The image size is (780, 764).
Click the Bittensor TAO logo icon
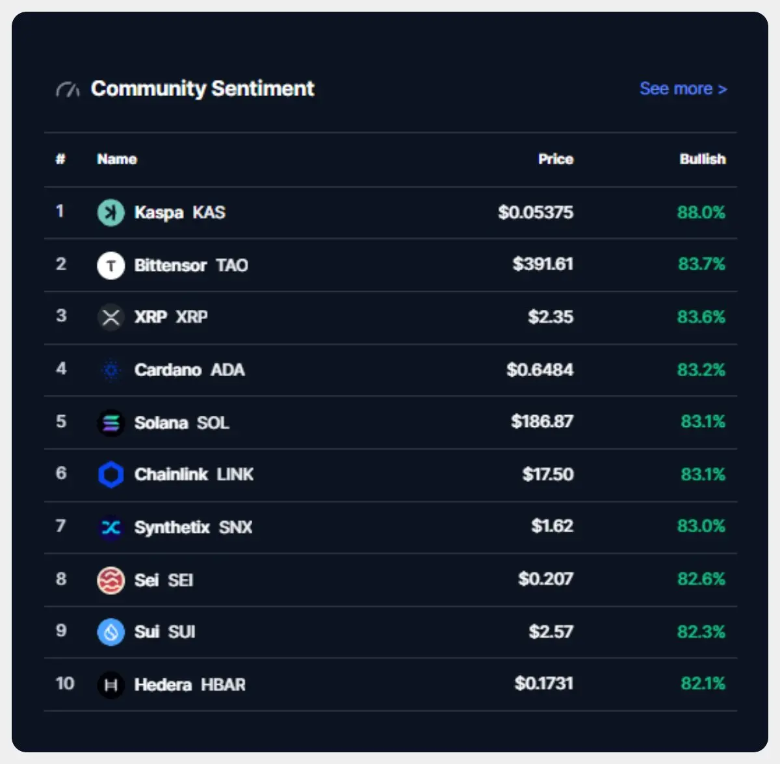pyautogui.click(x=110, y=265)
